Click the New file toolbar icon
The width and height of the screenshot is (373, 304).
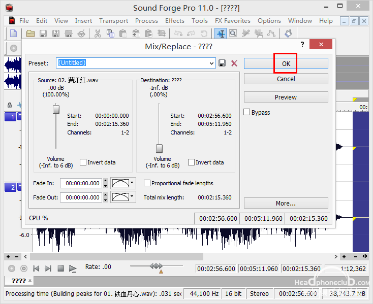[x=13, y=33]
